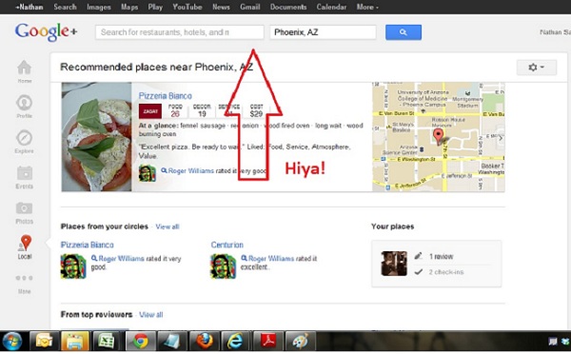Open the Explore compass icon
The image size is (571, 354).
tap(24, 138)
